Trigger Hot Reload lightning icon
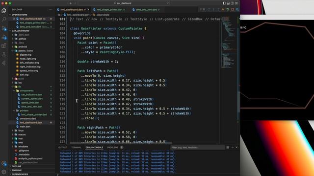 tap(223, 9)
